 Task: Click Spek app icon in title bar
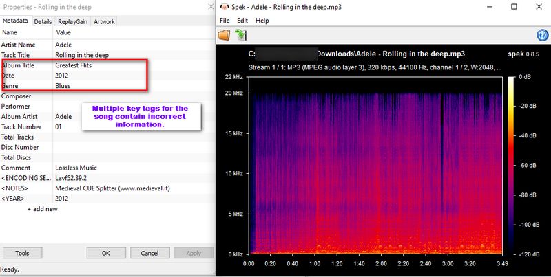click(225, 7)
